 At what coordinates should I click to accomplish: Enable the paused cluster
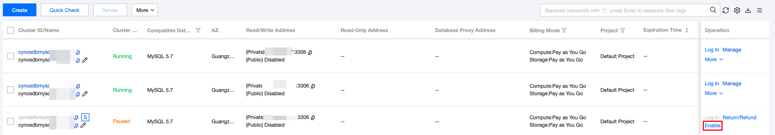point(713,126)
